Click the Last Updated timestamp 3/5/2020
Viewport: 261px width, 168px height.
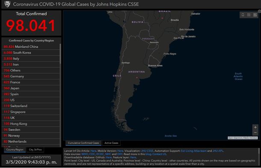pyautogui.click(x=31, y=162)
